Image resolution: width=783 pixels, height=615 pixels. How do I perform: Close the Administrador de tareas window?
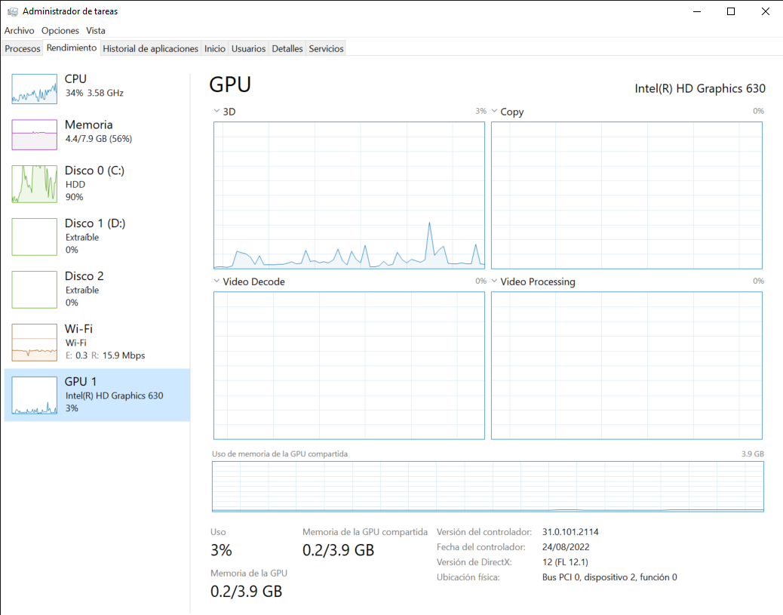pyautogui.click(x=765, y=11)
